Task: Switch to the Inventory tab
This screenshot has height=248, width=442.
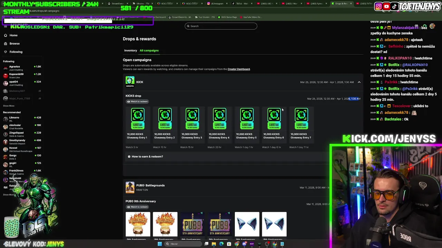Action: (x=131, y=50)
